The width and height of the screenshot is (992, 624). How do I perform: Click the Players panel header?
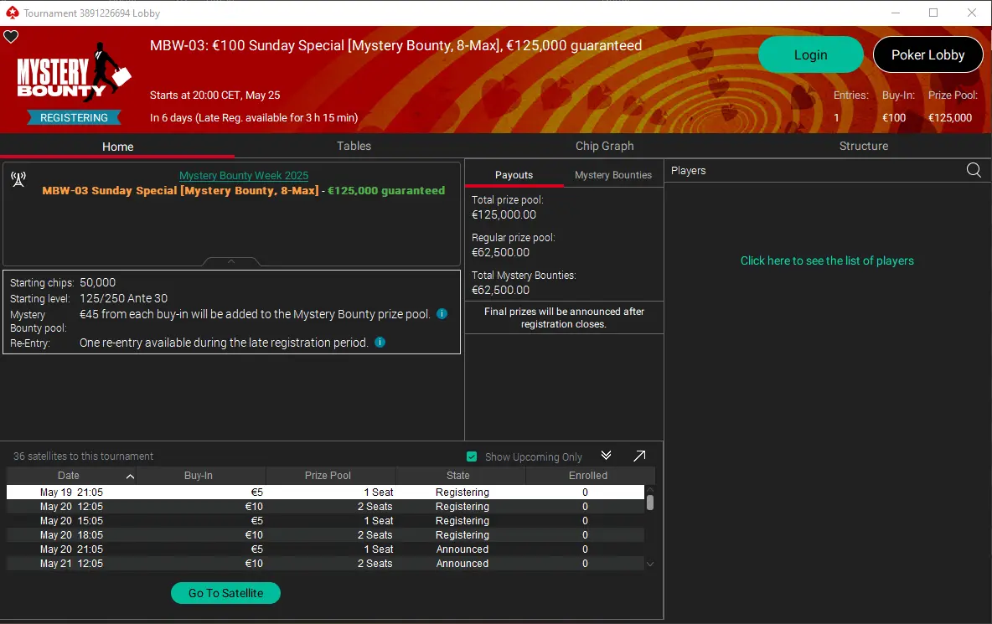[x=689, y=171]
